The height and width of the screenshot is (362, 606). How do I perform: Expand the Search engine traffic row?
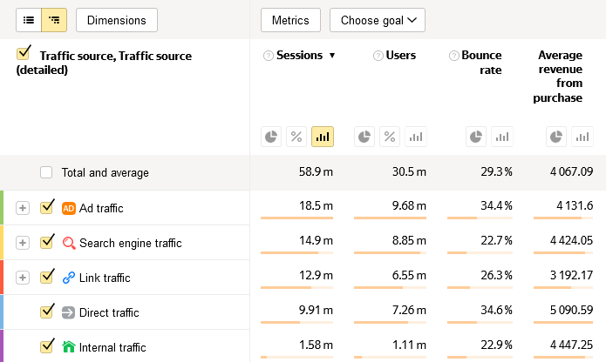tap(23, 243)
